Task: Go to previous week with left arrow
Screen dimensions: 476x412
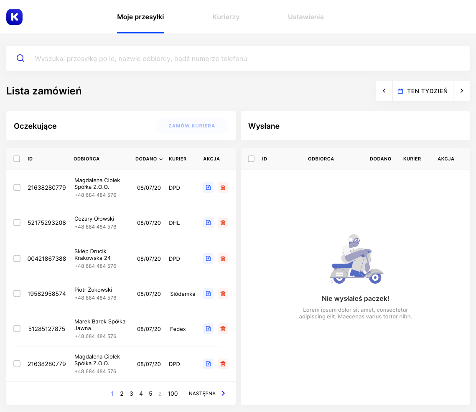Action: coord(384,91)
